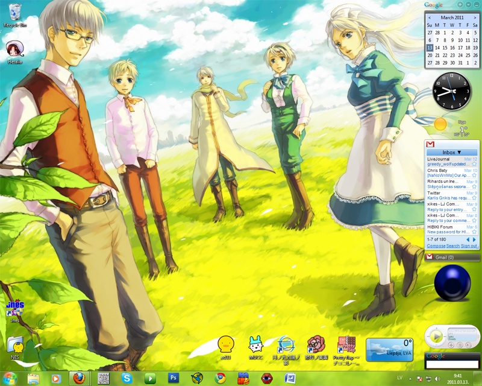Image resolution: width=482 pixels, height=386 pixels.
Task: Click the volume speaker tray icon
Action: point(437,379)
